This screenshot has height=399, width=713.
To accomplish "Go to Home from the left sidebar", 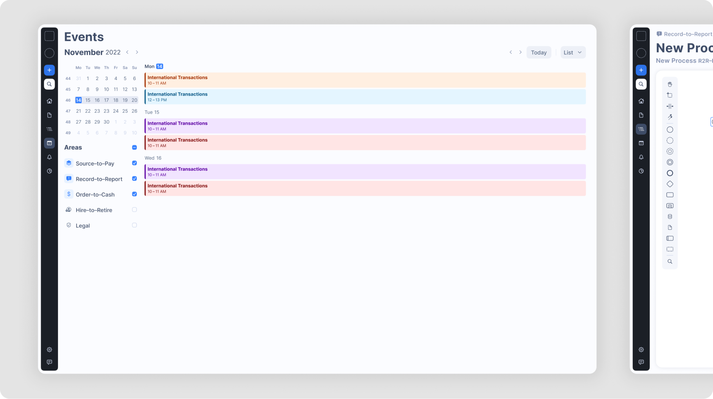I will (49, 101).
